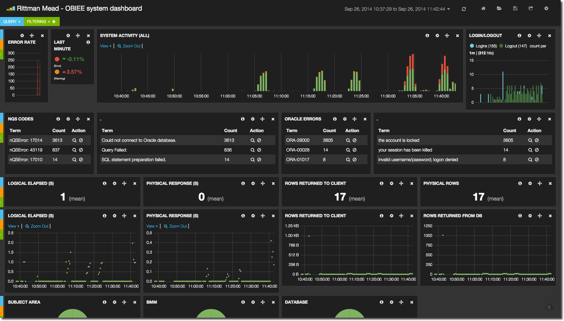
Task: Click the dashboard refresh icon
Action: click(x=464, y=9)
